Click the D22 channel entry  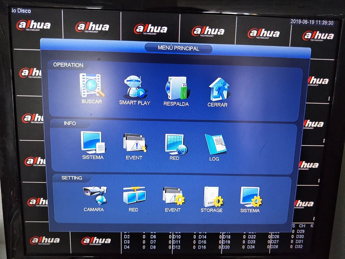click(252, 237)
